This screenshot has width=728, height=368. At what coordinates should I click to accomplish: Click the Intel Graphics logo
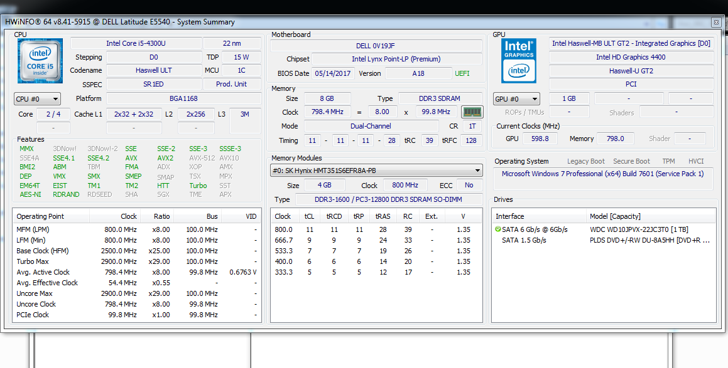519,61
